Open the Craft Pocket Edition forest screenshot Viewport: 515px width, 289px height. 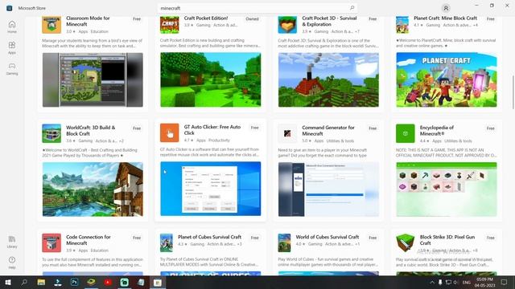(x=211, y=79)
